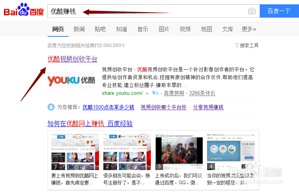Image resolution: width=299 pixels, height=192 pixels.
Task: Click the share.youku.com/ URL
Action: 122,93
